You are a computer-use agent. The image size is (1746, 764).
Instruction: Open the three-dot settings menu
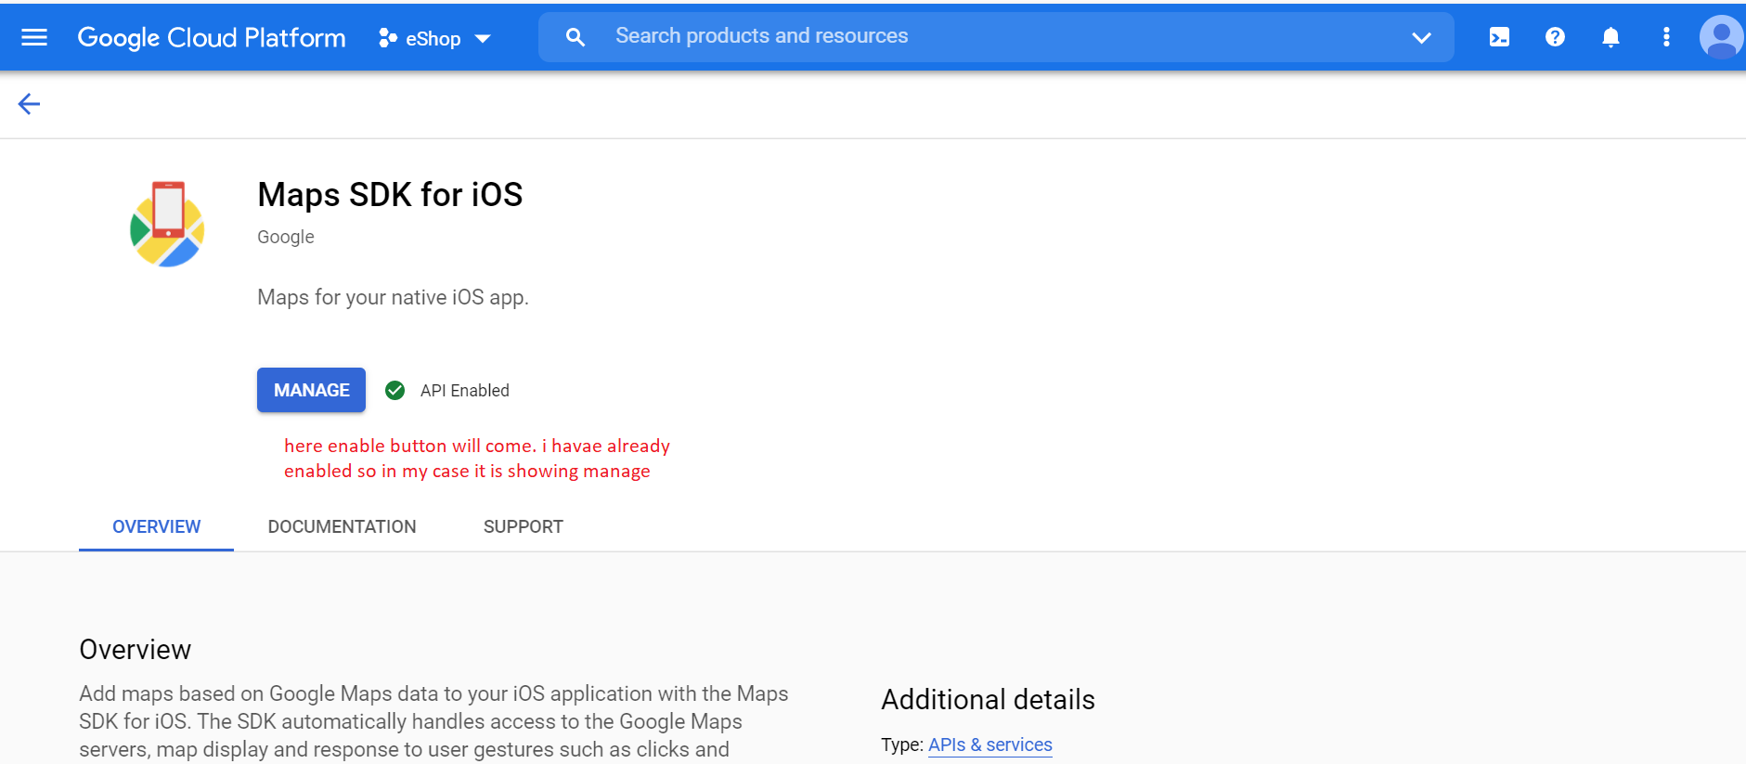click(x=1666, y=37)
